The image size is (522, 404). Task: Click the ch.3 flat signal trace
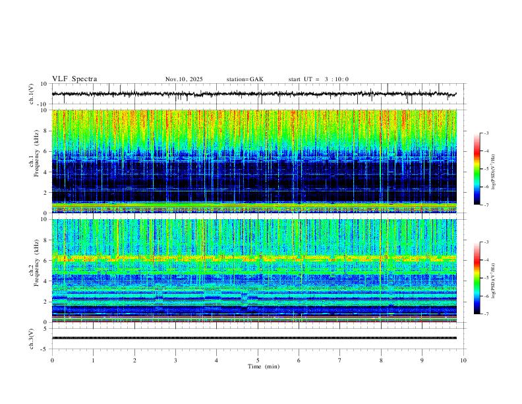point(254,338)
